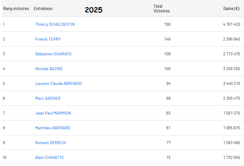
Task: Sort table by Total Victoires header
Action: pos(161,9)
